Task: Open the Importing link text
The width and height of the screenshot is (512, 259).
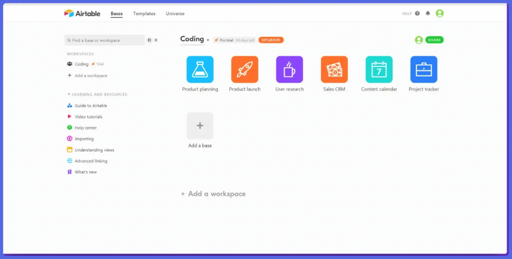Action: pyautogui.click(x=84, y=139)
